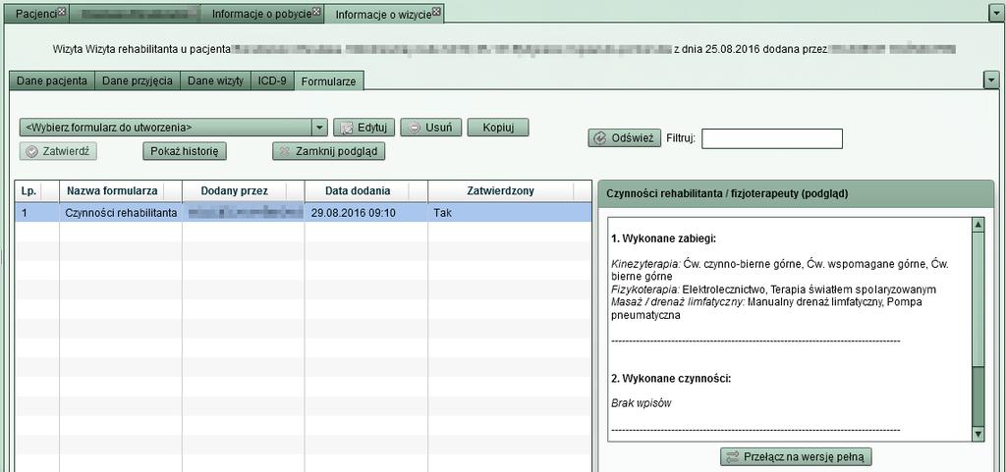Click the Kopiuj button

(498, 127)
